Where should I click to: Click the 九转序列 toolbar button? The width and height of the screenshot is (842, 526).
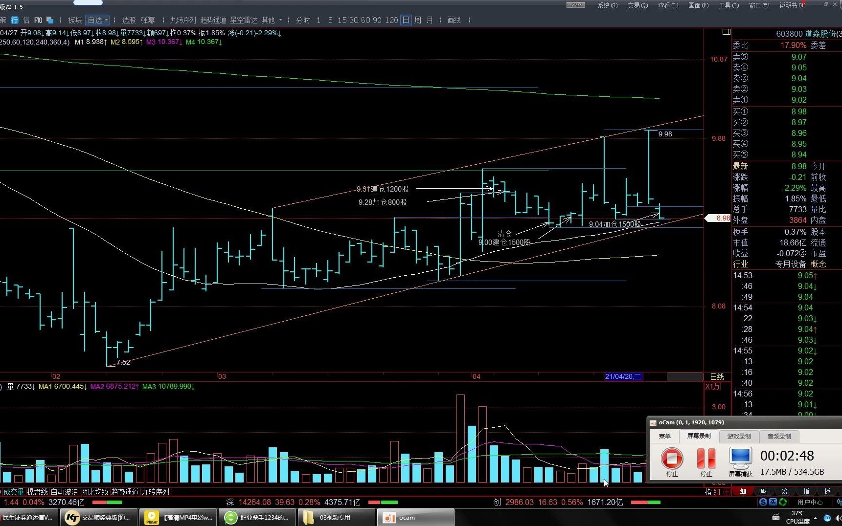point(182,20)
